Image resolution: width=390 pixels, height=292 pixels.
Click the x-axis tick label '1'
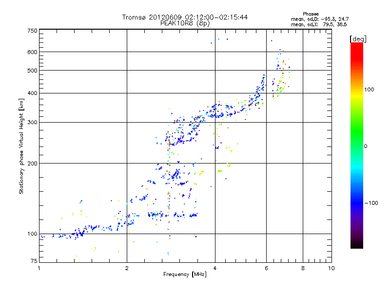[x=39, y=268]
